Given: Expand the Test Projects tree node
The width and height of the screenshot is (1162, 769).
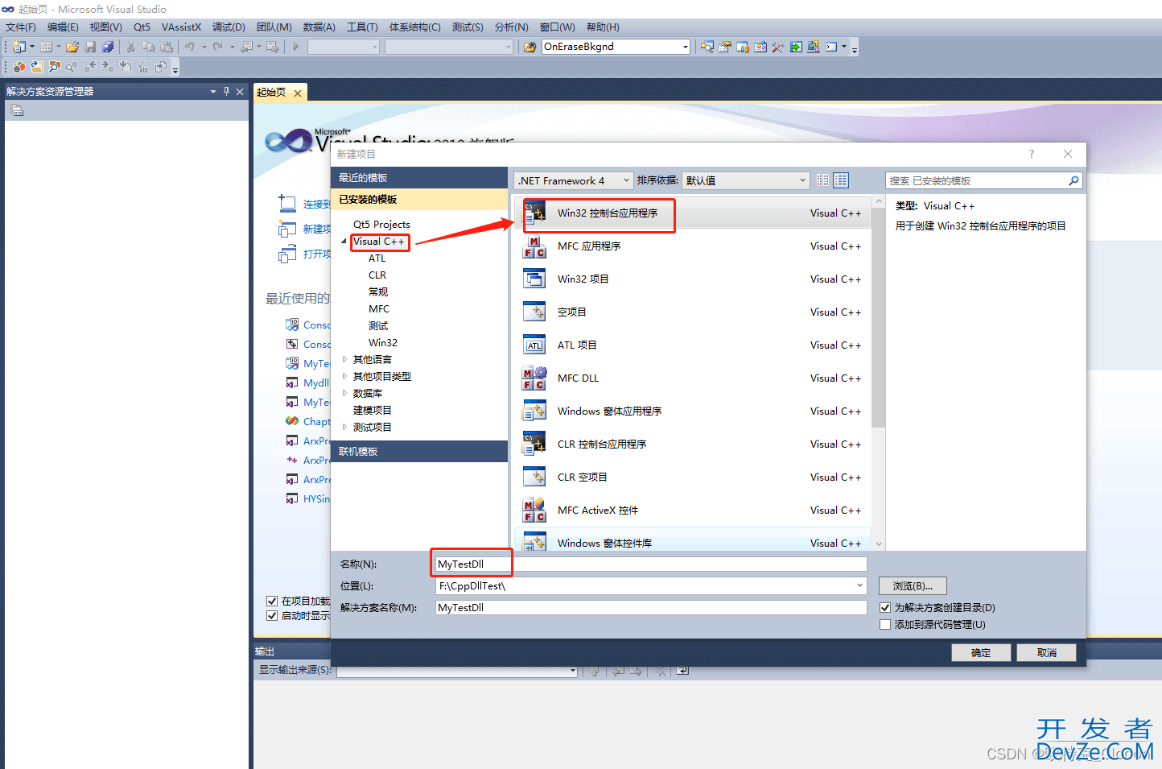Looking at the screenshot, I should pyautogui.click(x=344, y=427).
